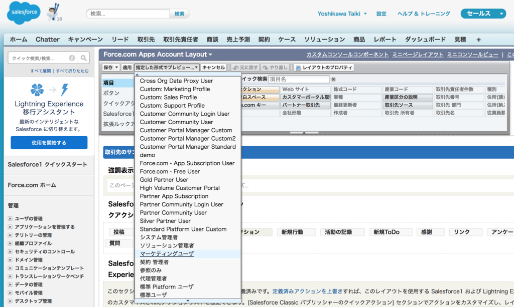This screenshot has height=307, width=514.
Task: Click the 活動の記録 action item
Action: (x=342, y=232)
